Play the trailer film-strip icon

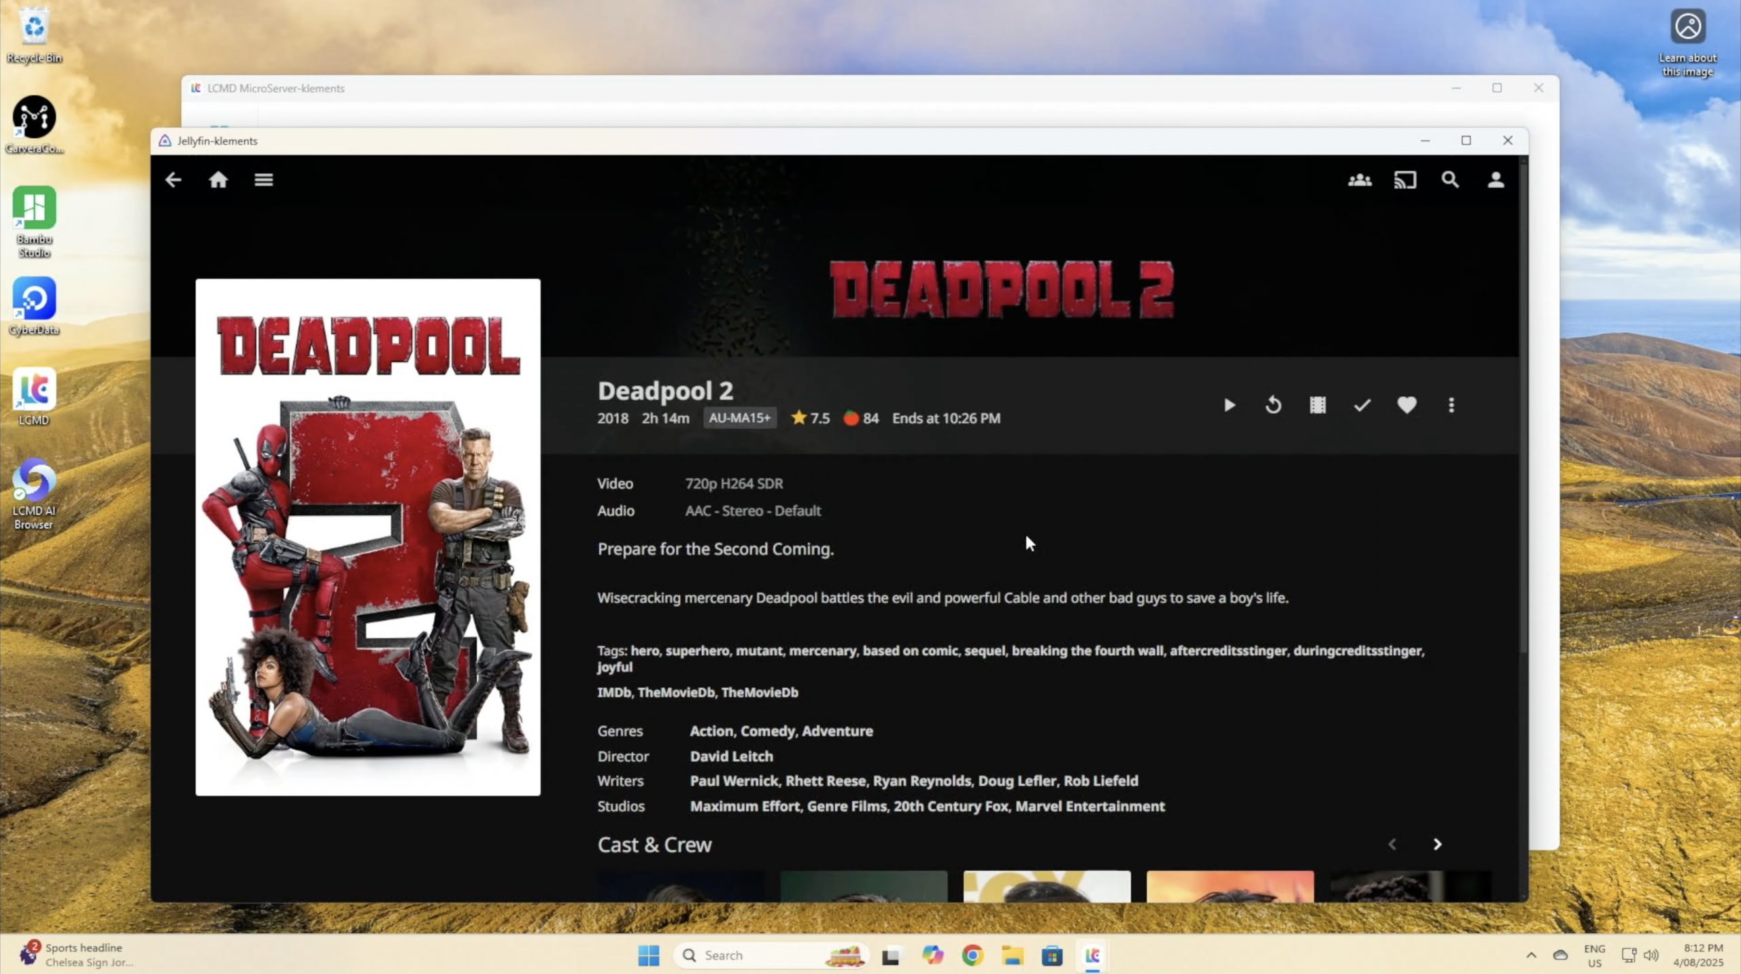click(1317, 406)
